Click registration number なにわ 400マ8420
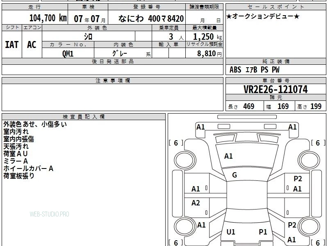The height and width of the screenshot is (246, 328). (151, 18)
